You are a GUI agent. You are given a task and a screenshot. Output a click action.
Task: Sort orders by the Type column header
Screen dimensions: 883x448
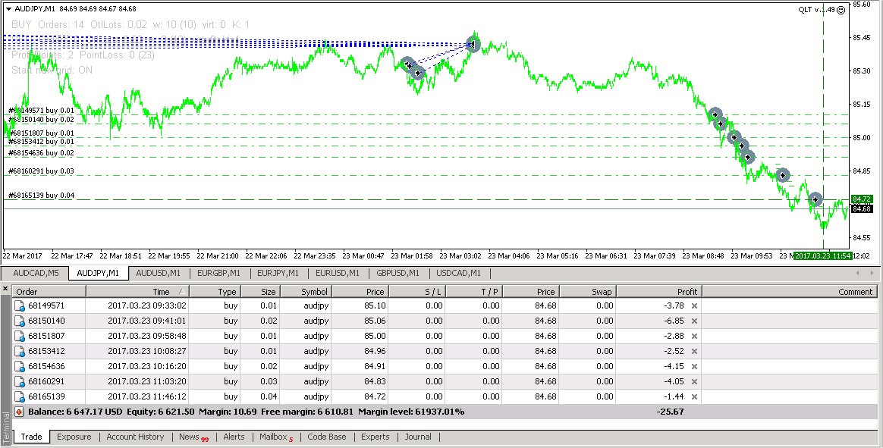tap(215, 292)
